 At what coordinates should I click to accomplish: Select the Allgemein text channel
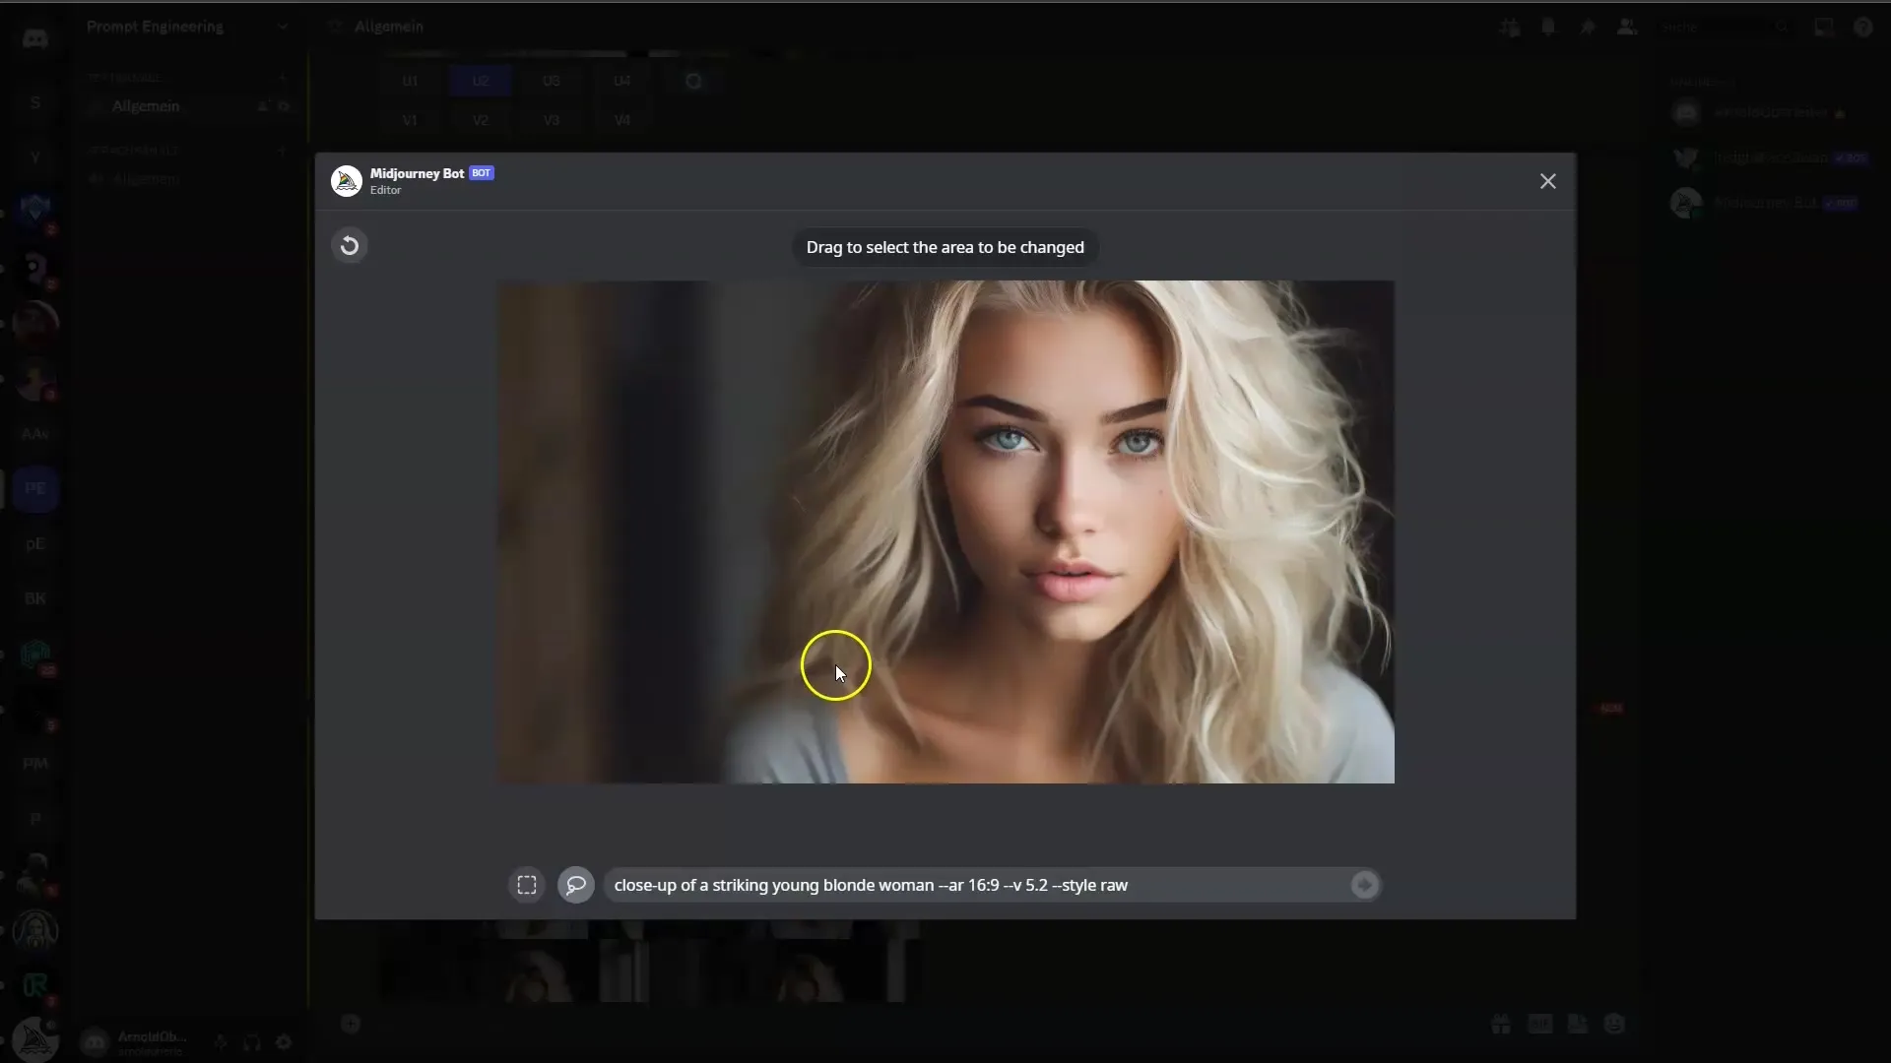click(187, 106)
